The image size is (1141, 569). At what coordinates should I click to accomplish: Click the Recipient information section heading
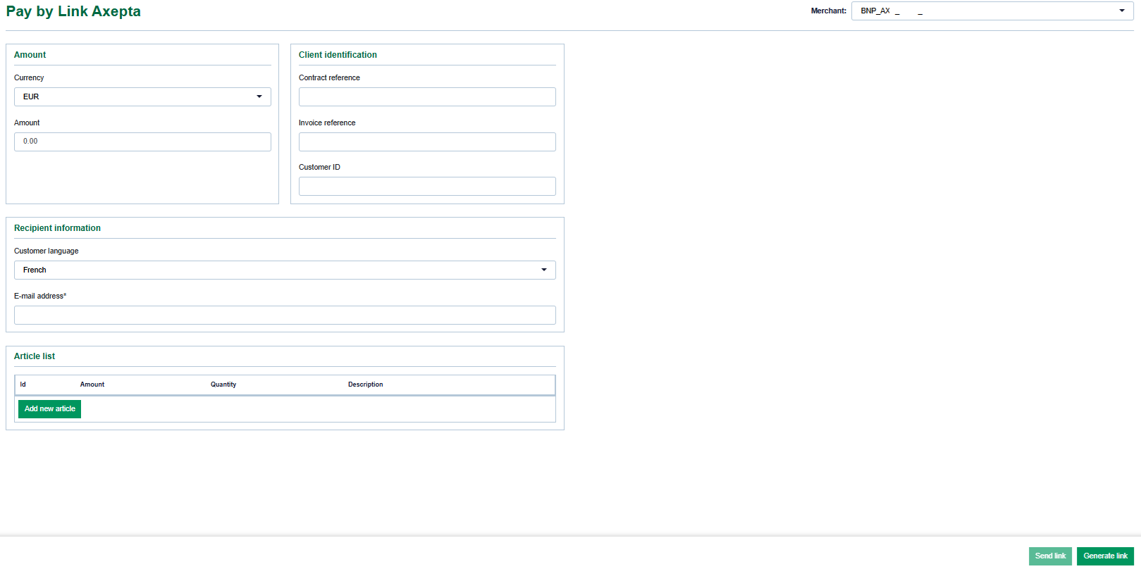tap(57, 228)
